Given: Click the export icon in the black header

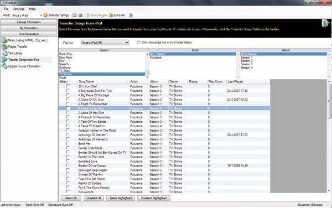Looking at the screenshot, I should (326, 23).
